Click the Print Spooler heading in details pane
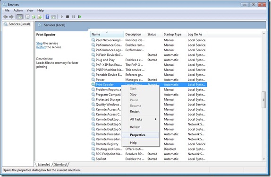271x177 pixels. tap(46, 35)
